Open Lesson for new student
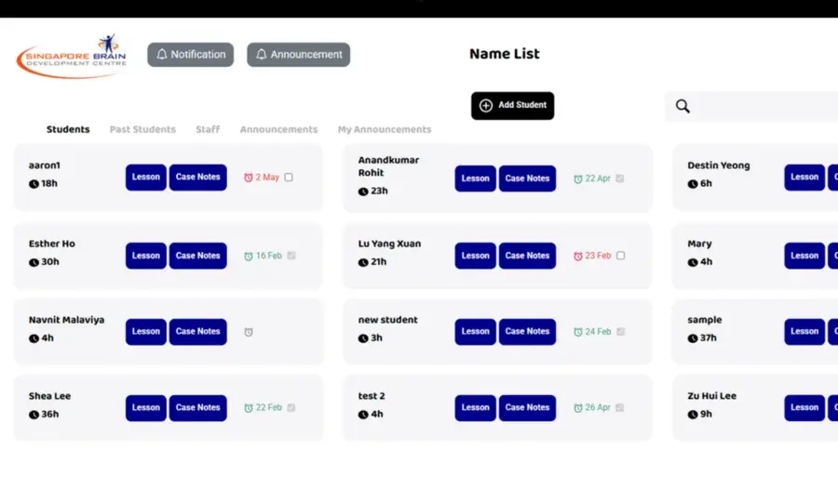 coord(475,332)
